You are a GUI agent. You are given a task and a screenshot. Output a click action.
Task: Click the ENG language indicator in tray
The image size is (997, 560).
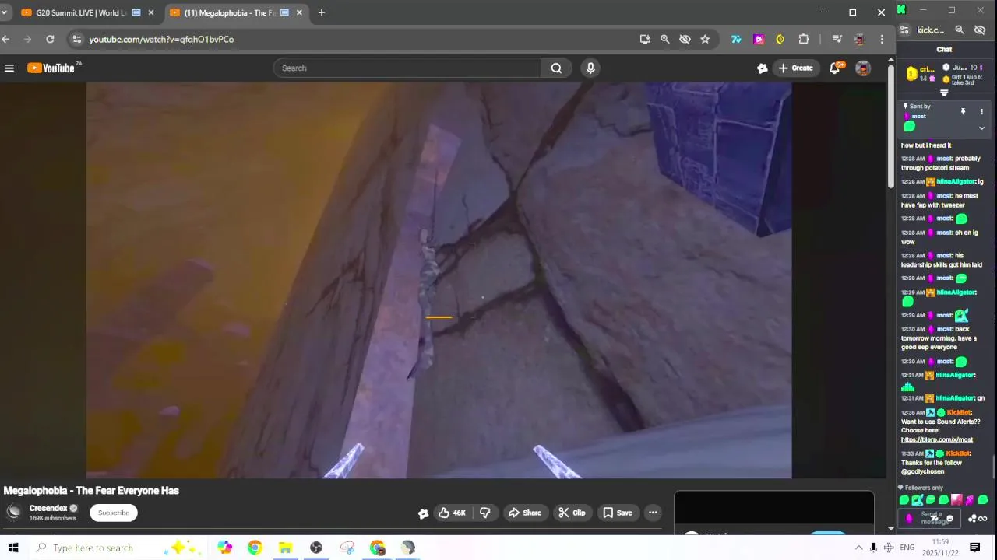pos(907,548)
